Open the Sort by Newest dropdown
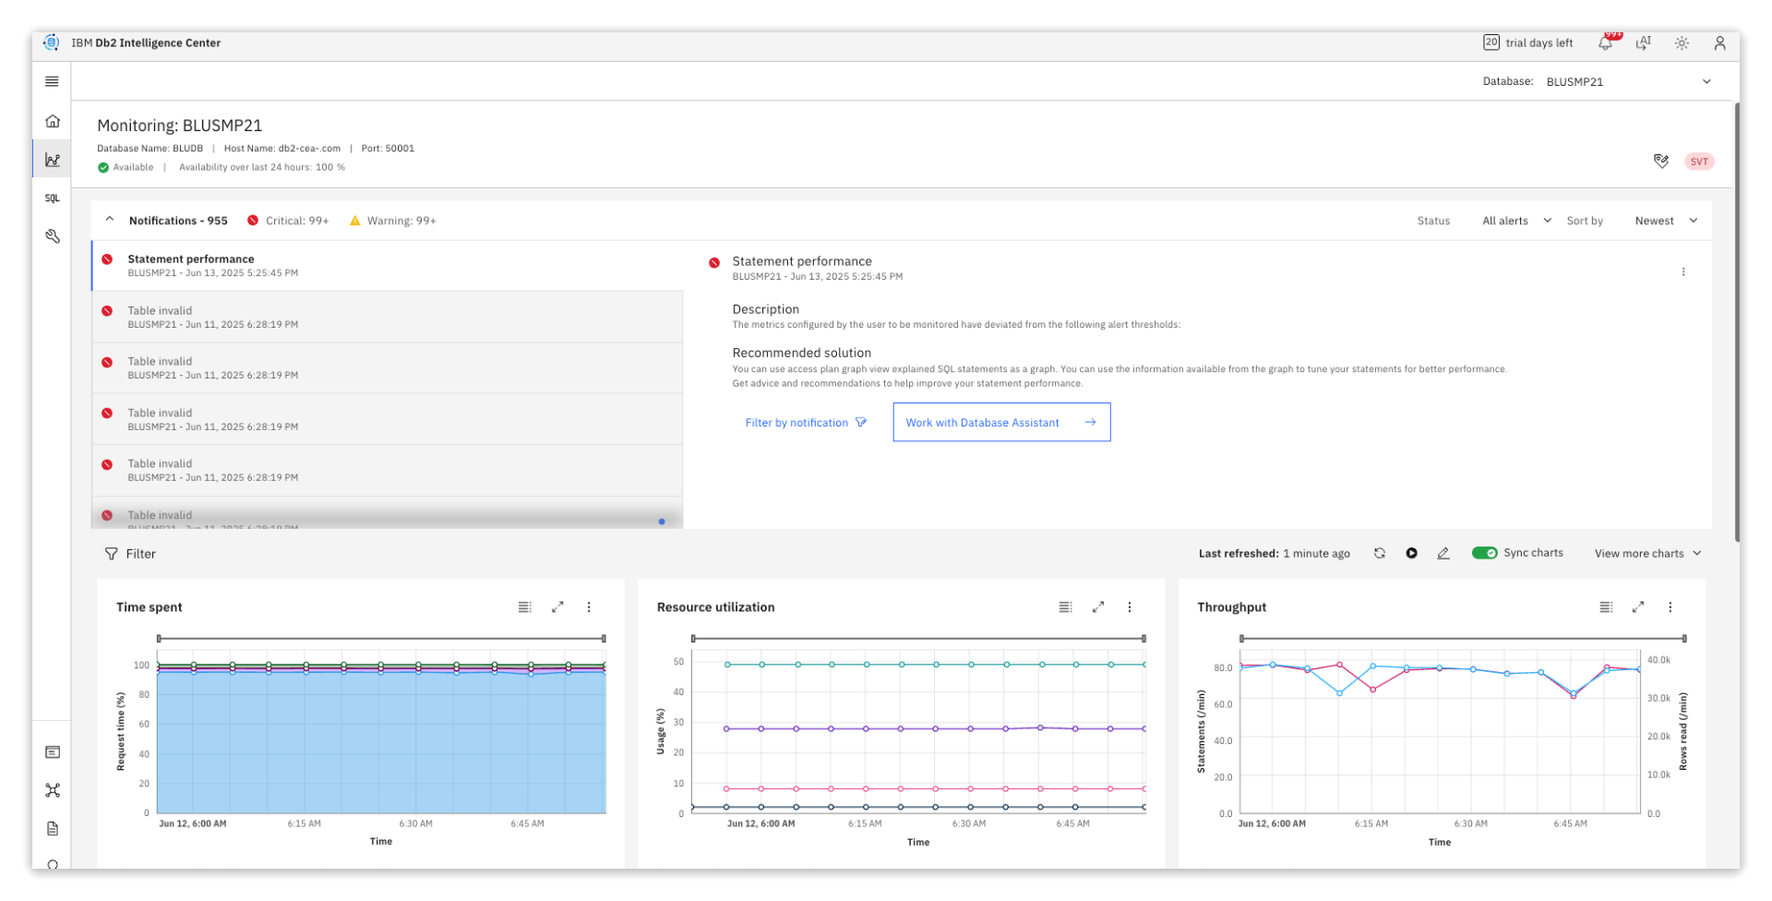The width and height of the screenshot is (1772, 901). [x=1666, y=221]
